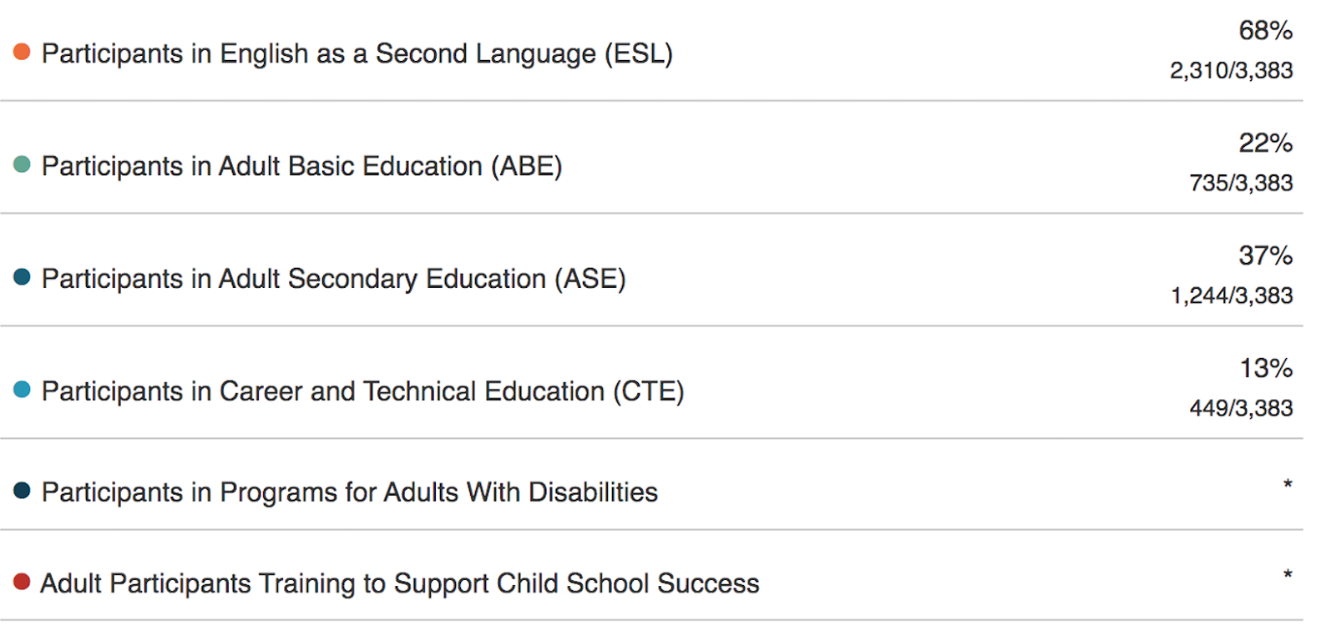This screenshot has width=1336, height=641.
Task: Click the 1,244/3,383 fraction
Action: point(1232,295)
